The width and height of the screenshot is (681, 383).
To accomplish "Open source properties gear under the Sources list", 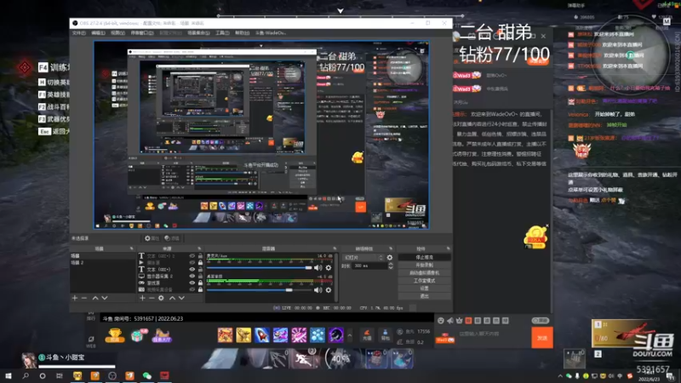I will tap(161, 298).
